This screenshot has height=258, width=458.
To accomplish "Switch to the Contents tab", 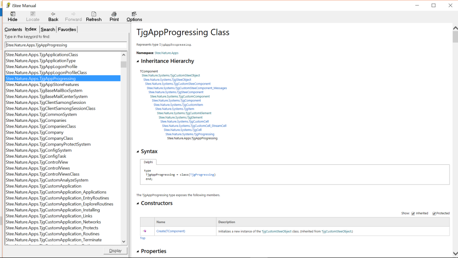I will (13, 30).
